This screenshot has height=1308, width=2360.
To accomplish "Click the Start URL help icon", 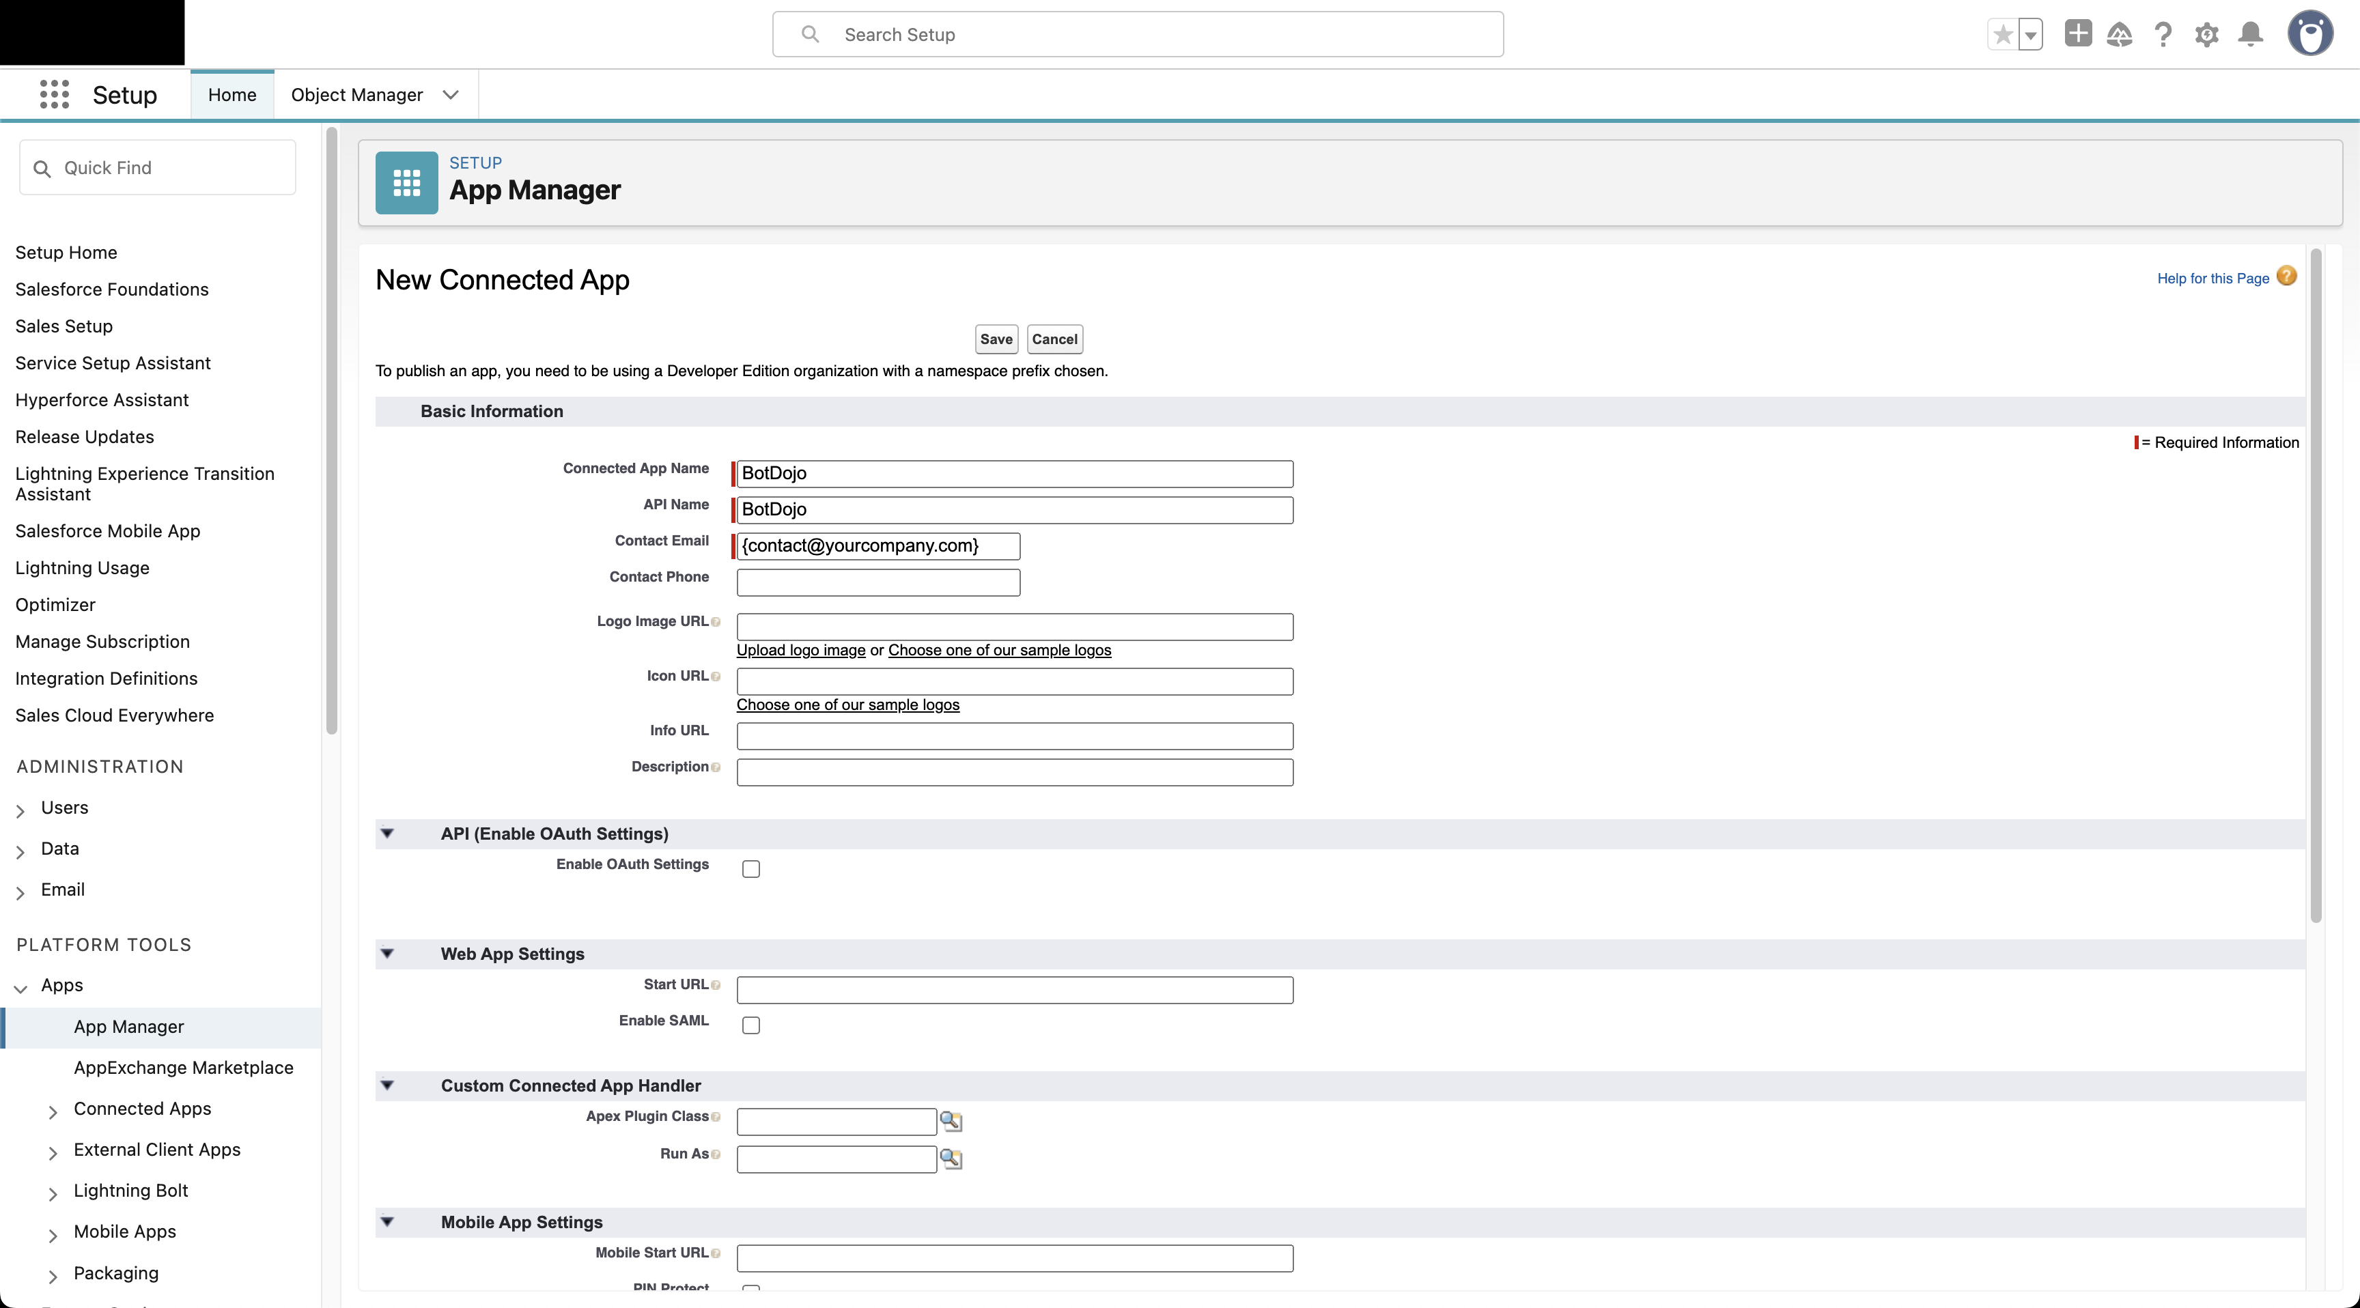I will coord(716,986).
